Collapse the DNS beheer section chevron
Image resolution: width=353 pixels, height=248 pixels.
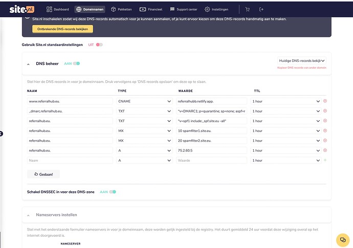coord(28,64)
